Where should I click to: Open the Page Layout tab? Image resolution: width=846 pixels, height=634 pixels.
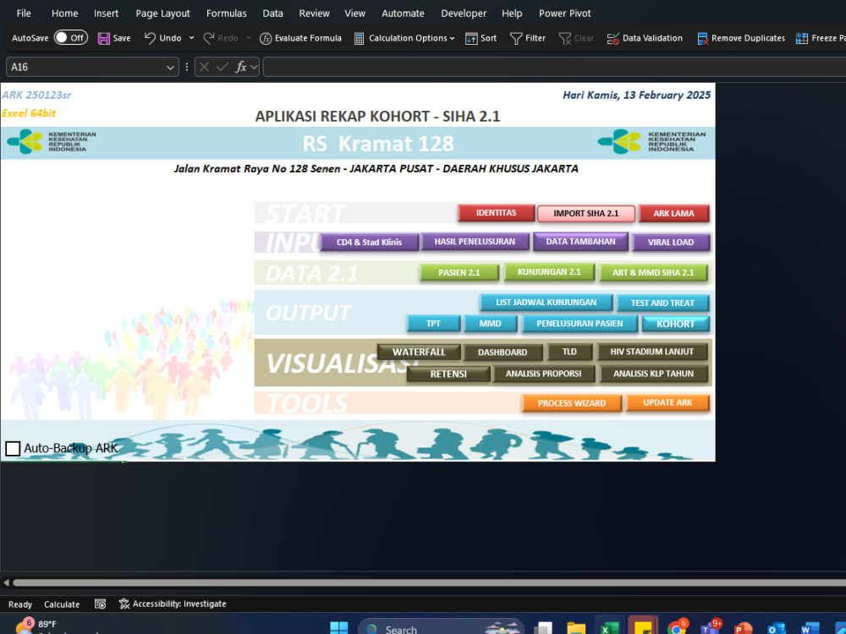pyautogui.click(x=162, y=13)
